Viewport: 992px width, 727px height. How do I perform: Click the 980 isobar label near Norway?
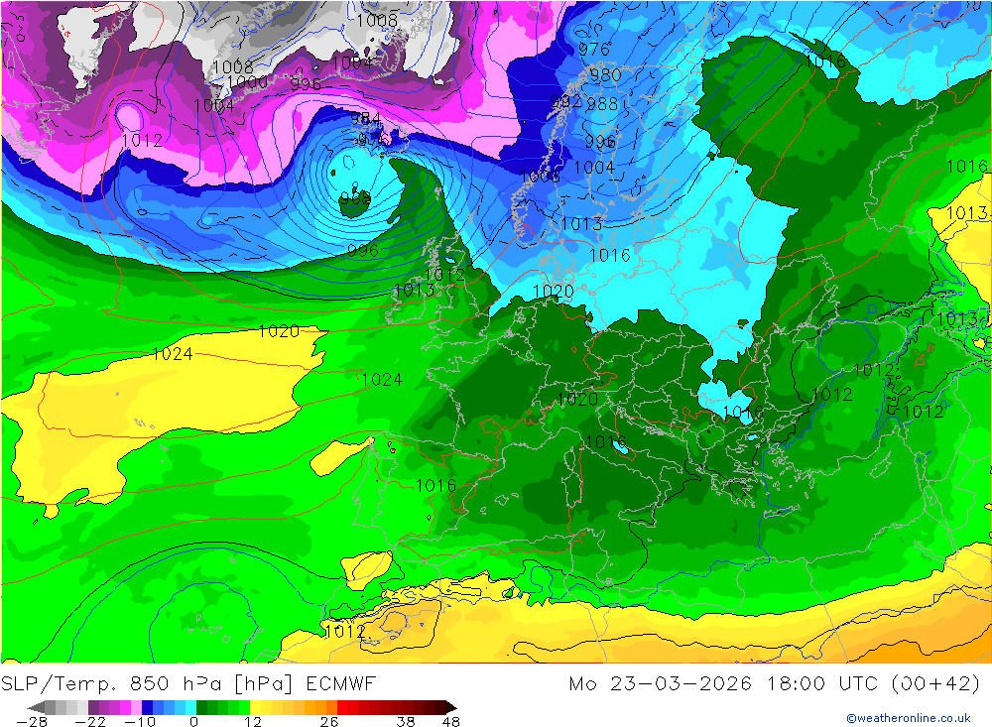[605, 75]
